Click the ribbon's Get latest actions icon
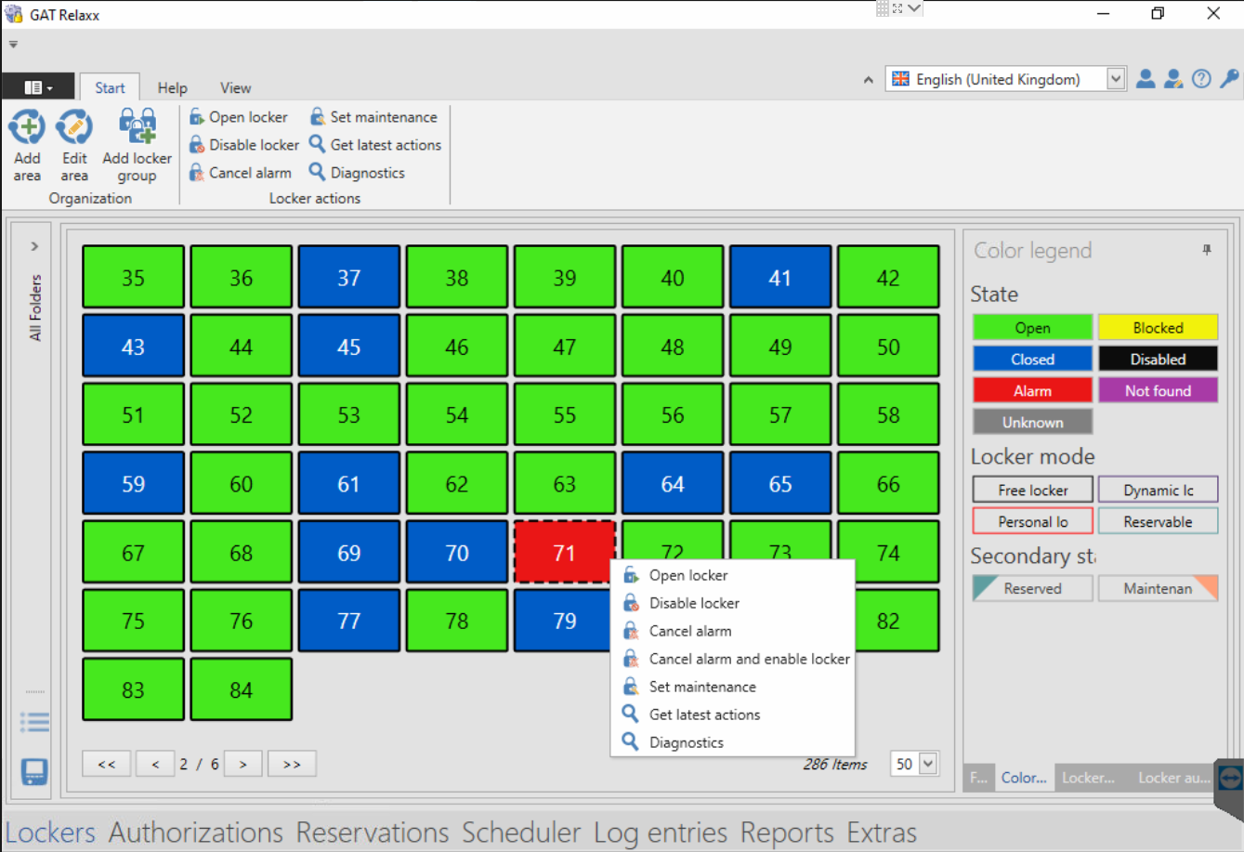The height and width of the screenshot is (852, 1244). 318,145
